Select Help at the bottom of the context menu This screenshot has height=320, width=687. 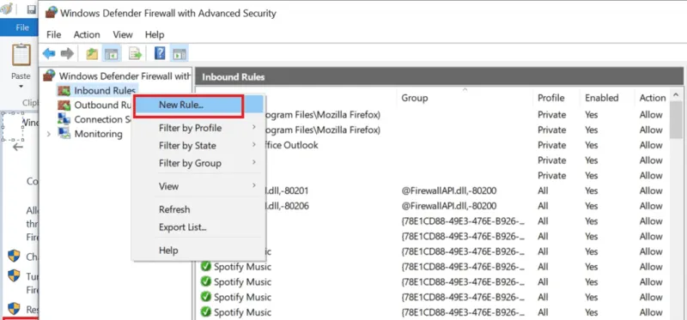[199, 251]
